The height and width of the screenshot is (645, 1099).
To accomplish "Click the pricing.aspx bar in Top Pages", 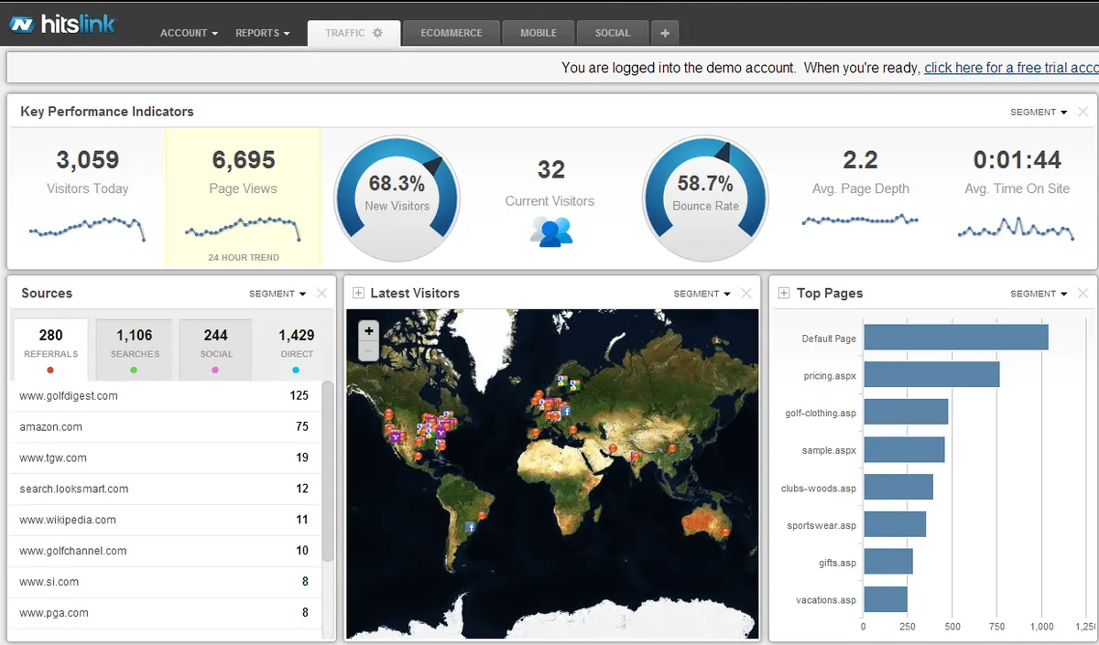I will tap(931, 375).
